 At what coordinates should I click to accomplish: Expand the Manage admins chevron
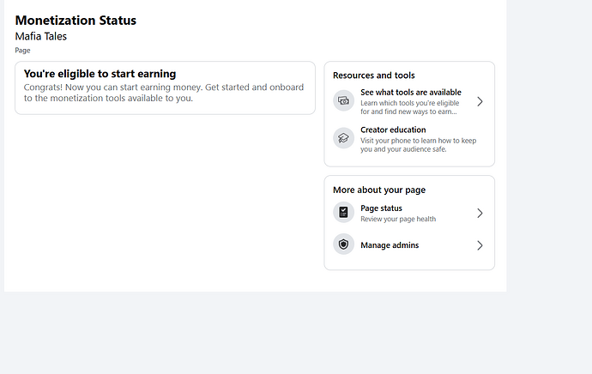(x=480, y=245)
